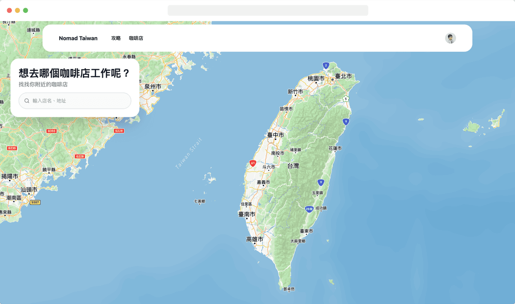
Task: Go to the 咖啡店 navigation item
Action: 136,38
